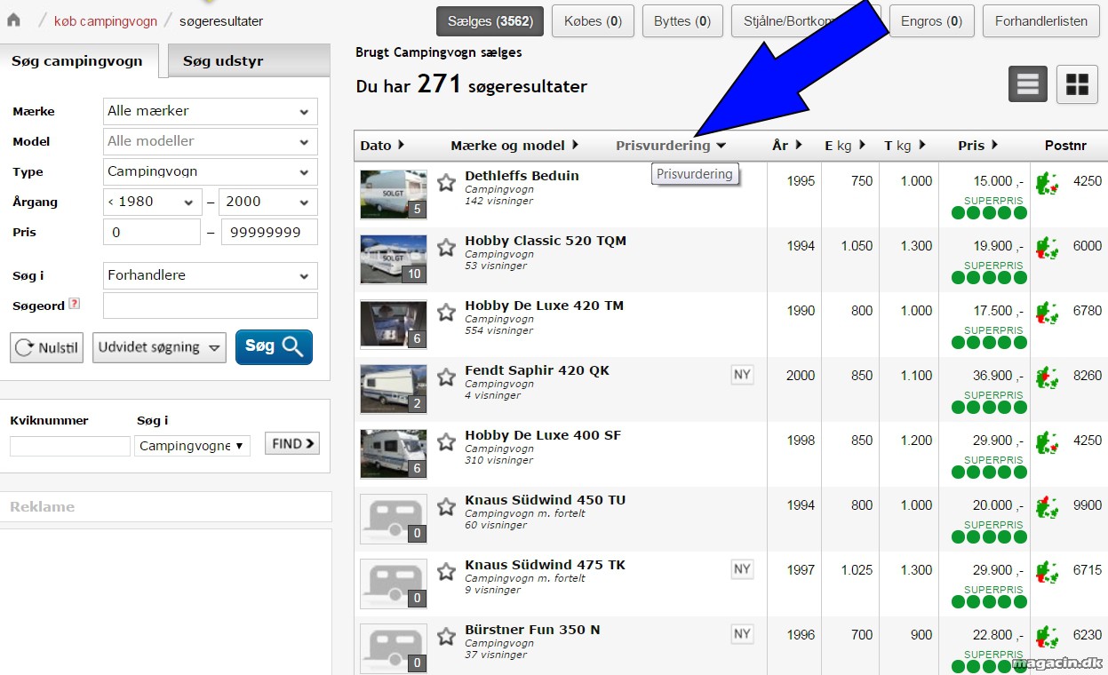Open Hobby De Luxe 400 SF photo thumbnail
The image size is (1108, 675).
coord(394,454)
